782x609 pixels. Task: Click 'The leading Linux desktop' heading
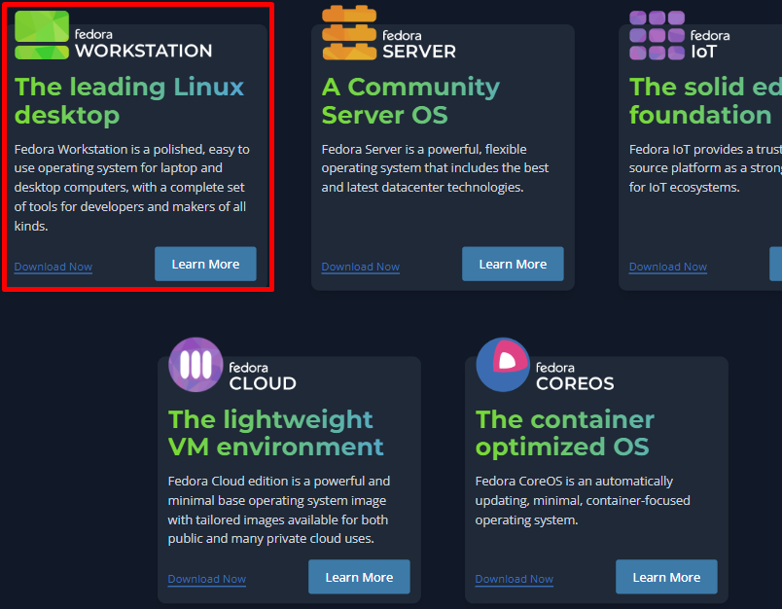pos(129,101)
